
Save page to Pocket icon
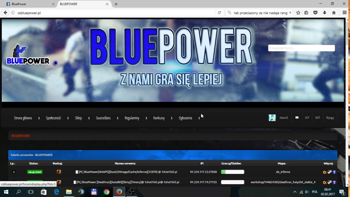click(315, 13)
